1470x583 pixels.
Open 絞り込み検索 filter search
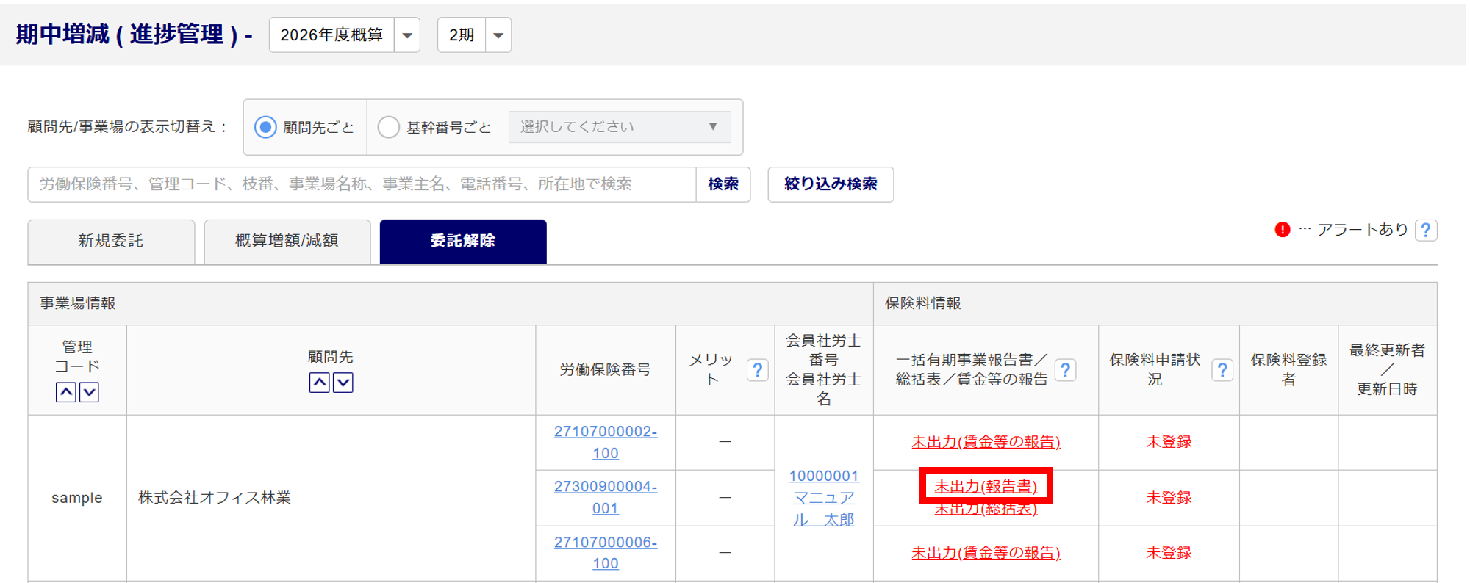click(831, 184)
